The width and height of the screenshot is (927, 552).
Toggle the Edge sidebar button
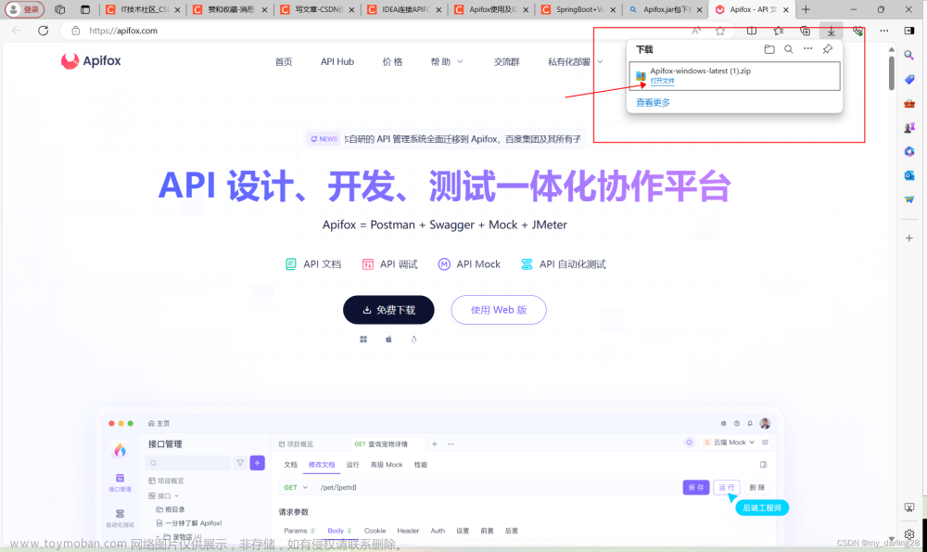point(909,31)
